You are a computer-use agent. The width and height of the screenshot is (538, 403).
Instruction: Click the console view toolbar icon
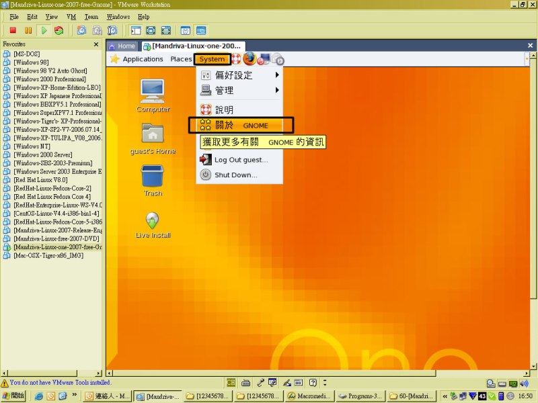pos(200,30)
